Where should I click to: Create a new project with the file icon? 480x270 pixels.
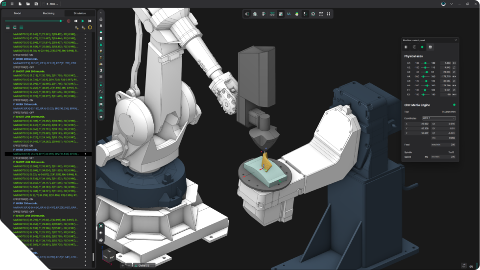click(20, 4)
